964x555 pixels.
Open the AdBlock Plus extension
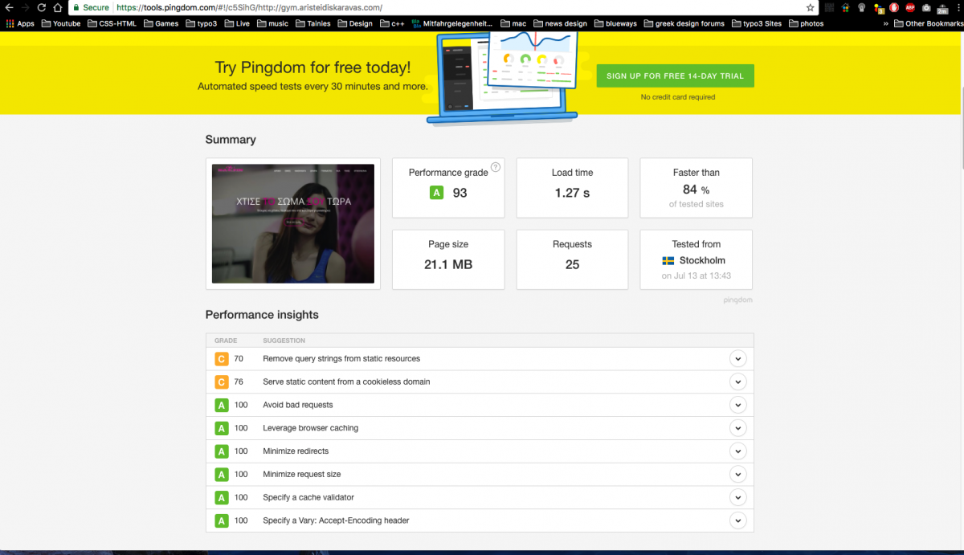[910, 7]
